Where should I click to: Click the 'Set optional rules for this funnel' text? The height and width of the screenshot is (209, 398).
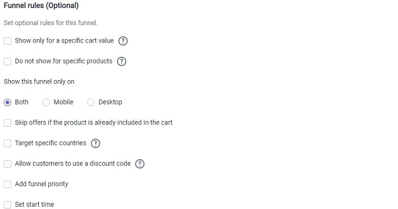click(51, 23)
